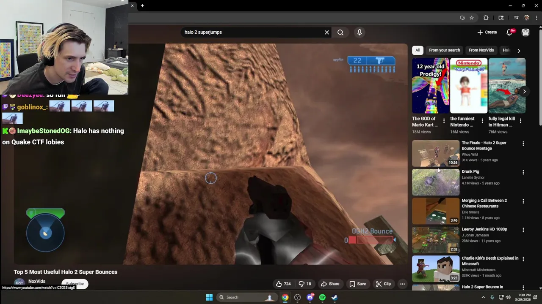Open more actions ellipsis under video

point(402,284)
